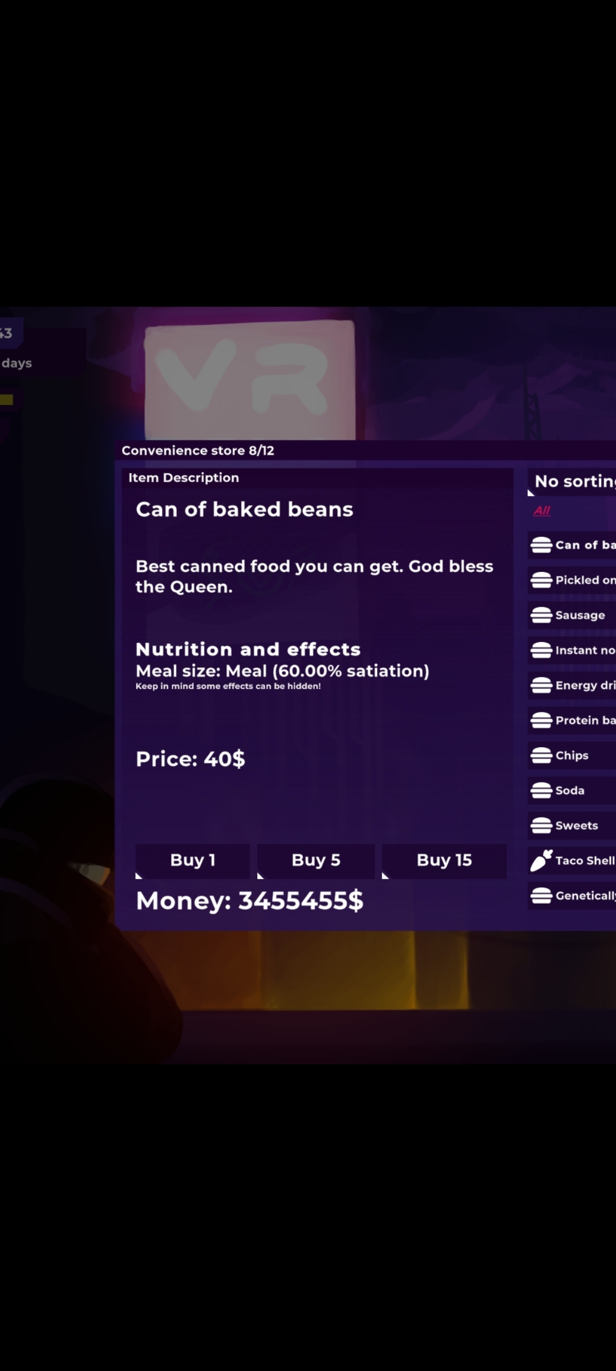Select the Can of baked beans burger icon

click(x=541, y=546)
